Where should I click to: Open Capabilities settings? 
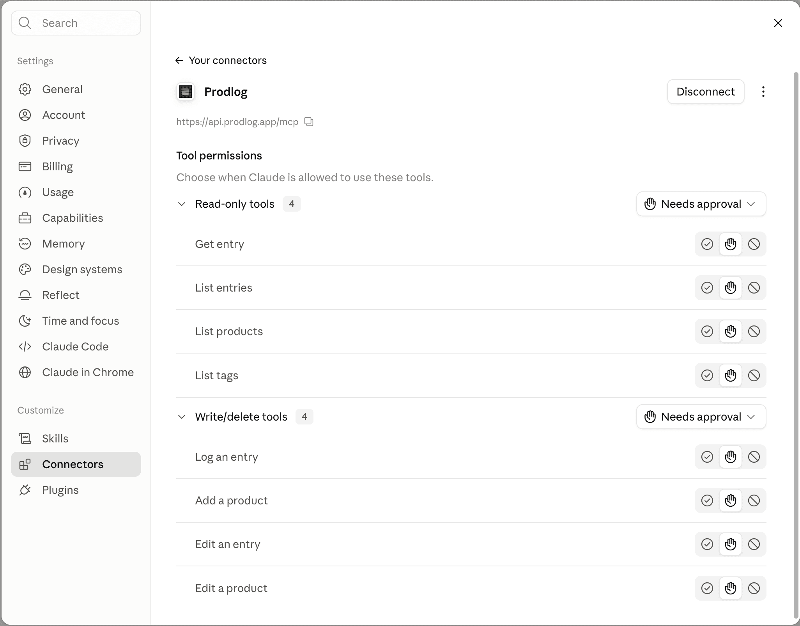click(x=76, y=218)
